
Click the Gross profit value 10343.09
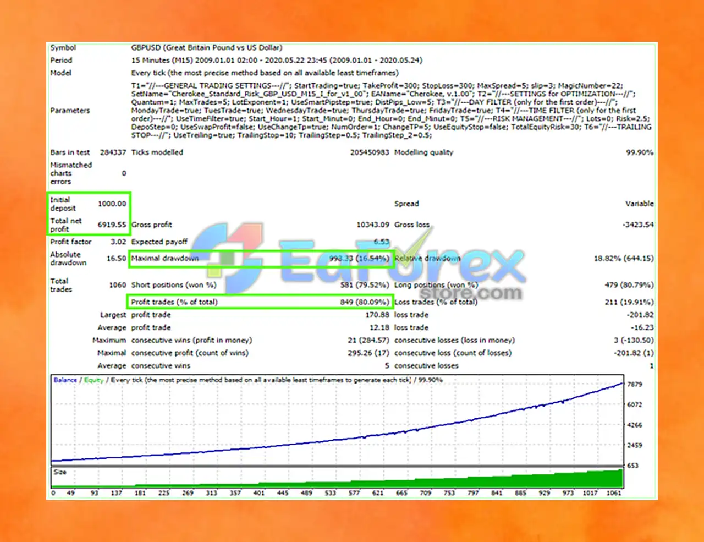point(372,225)
